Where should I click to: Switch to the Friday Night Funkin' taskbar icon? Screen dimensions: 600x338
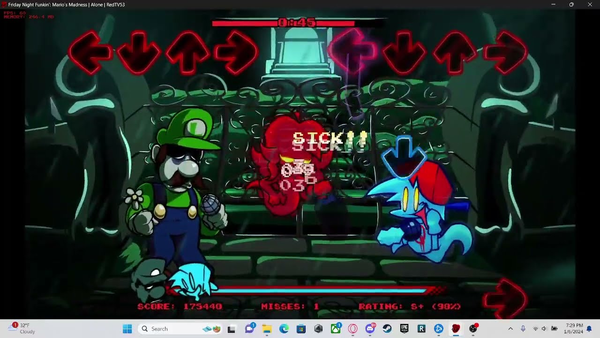tap(456, 329)
